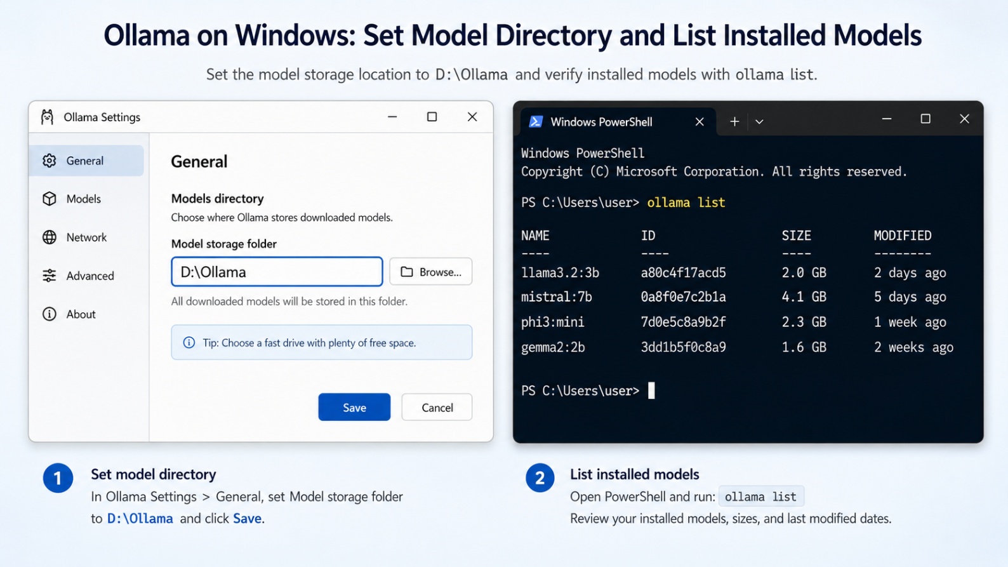Screen dimensions: 1008x567
Task: Click the Ollama llama logo in Settings title bar
Action: 47,117
